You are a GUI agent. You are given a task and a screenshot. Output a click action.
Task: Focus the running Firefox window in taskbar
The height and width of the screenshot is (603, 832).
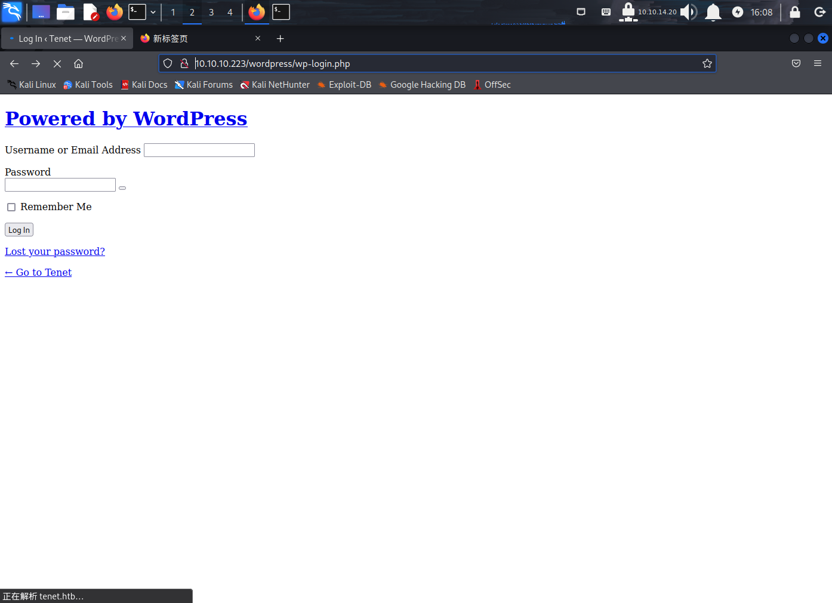coord(257,12)
